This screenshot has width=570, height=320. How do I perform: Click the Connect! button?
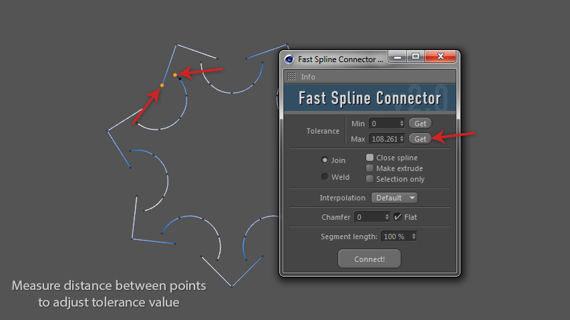(370, 259)
